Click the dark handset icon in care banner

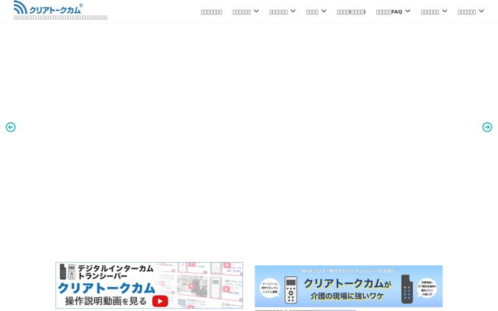[407, 289]
